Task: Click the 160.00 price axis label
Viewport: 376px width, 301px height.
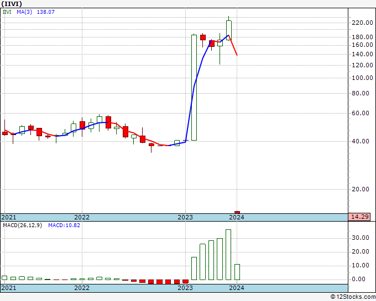Action: pos(362,45)
